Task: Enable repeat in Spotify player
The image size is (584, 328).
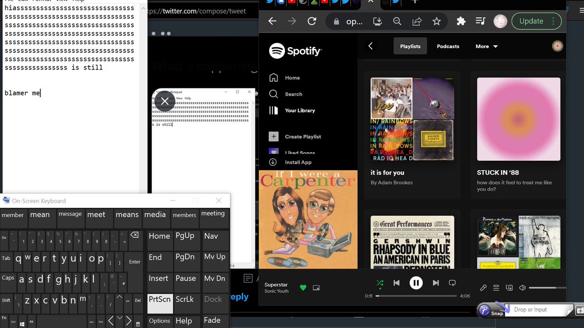Action: (x=452, y=283)
